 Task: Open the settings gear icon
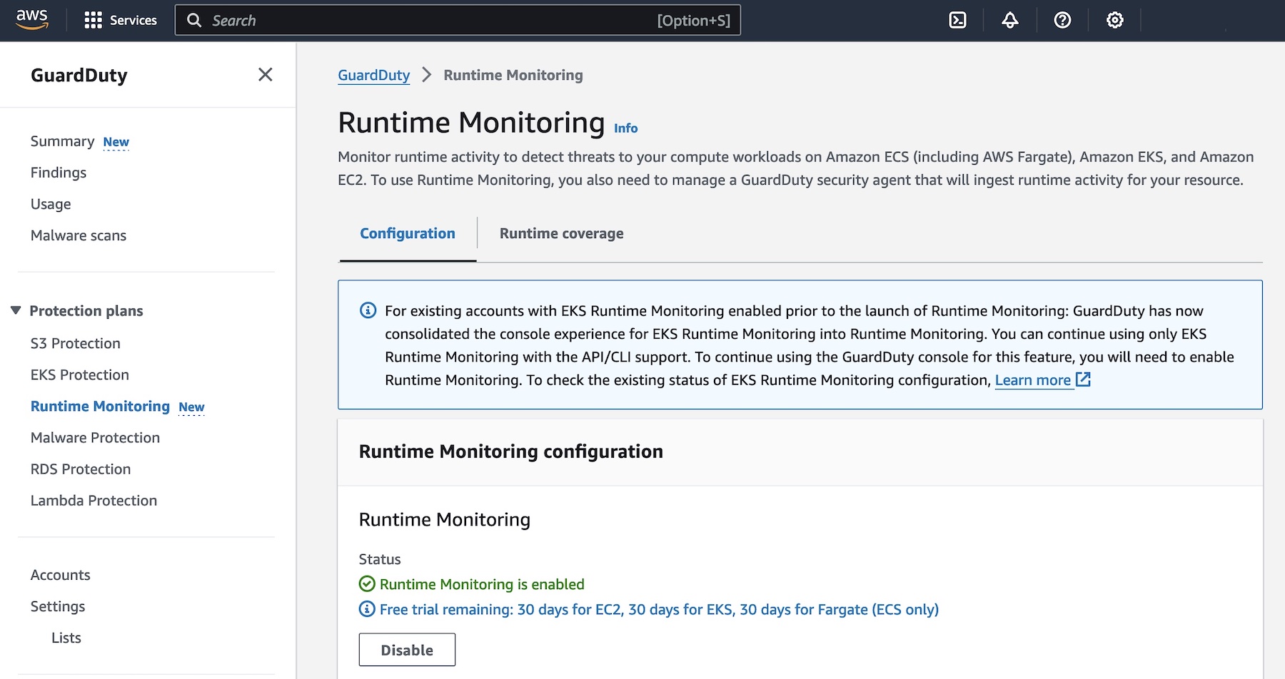coord(1114,20)
